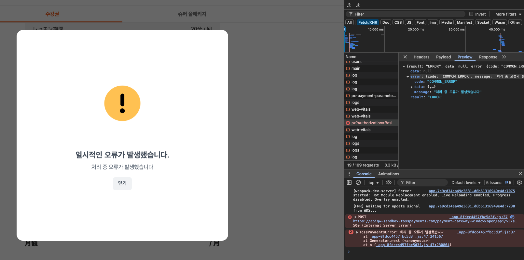This screenshot has height=260, width=524.
Task: Collapse the error object in Preview
Action: [x=408, y=77]
